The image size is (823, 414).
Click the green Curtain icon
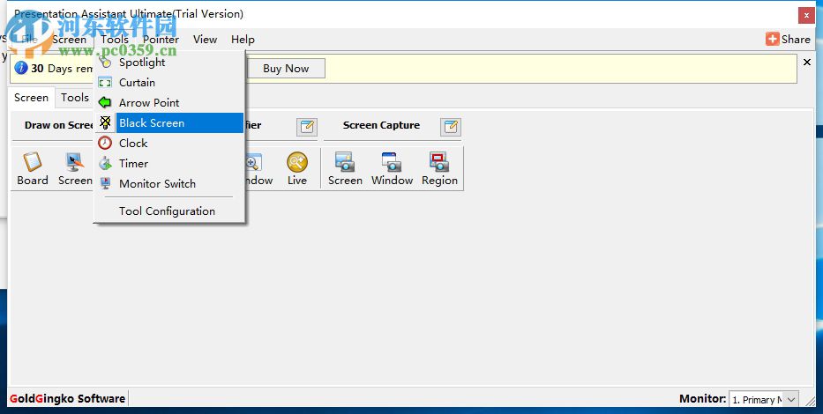tap(106, 83)
